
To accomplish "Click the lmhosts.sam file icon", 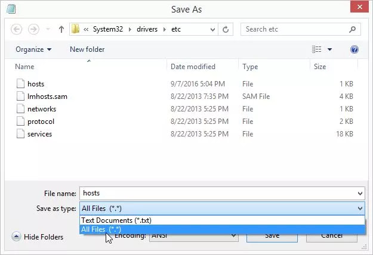I will (20, 96).
